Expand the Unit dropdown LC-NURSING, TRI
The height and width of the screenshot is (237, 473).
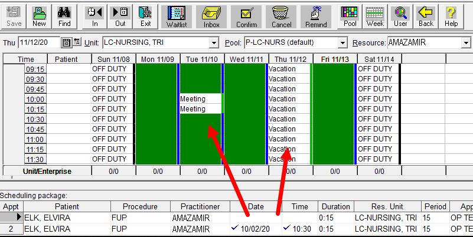(x=214, y=43)
